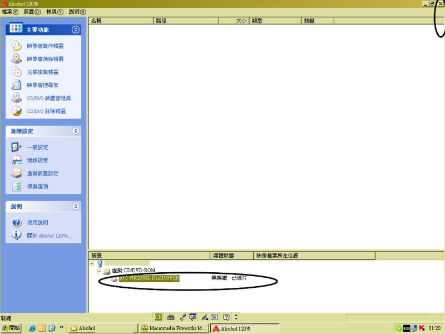Open 燒錄設定 recording settings

(x=37, y=160)
